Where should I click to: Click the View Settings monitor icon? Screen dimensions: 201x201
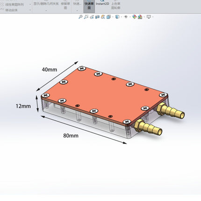pyautogui.click(x=149, y=17)
